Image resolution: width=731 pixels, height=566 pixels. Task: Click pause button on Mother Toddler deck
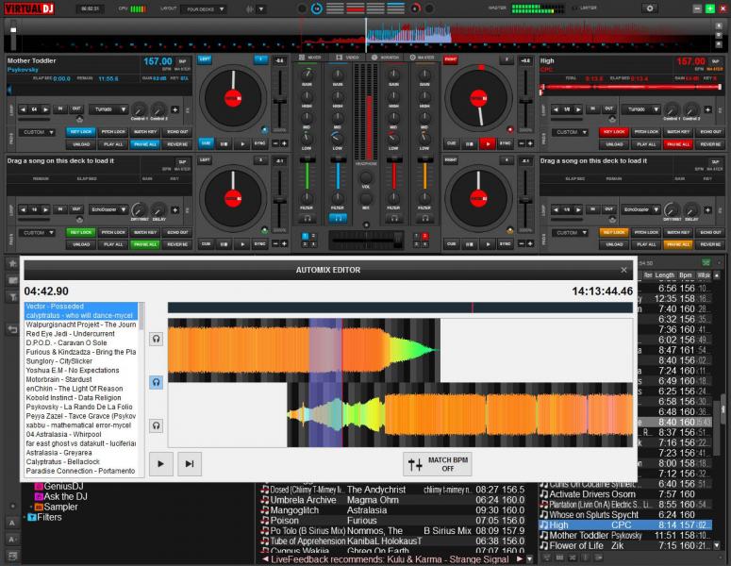pyautogui.click(x=224, y=143)
